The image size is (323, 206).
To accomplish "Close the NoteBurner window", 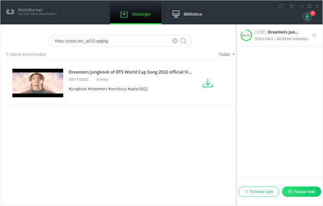I will [x=317, y=6].
